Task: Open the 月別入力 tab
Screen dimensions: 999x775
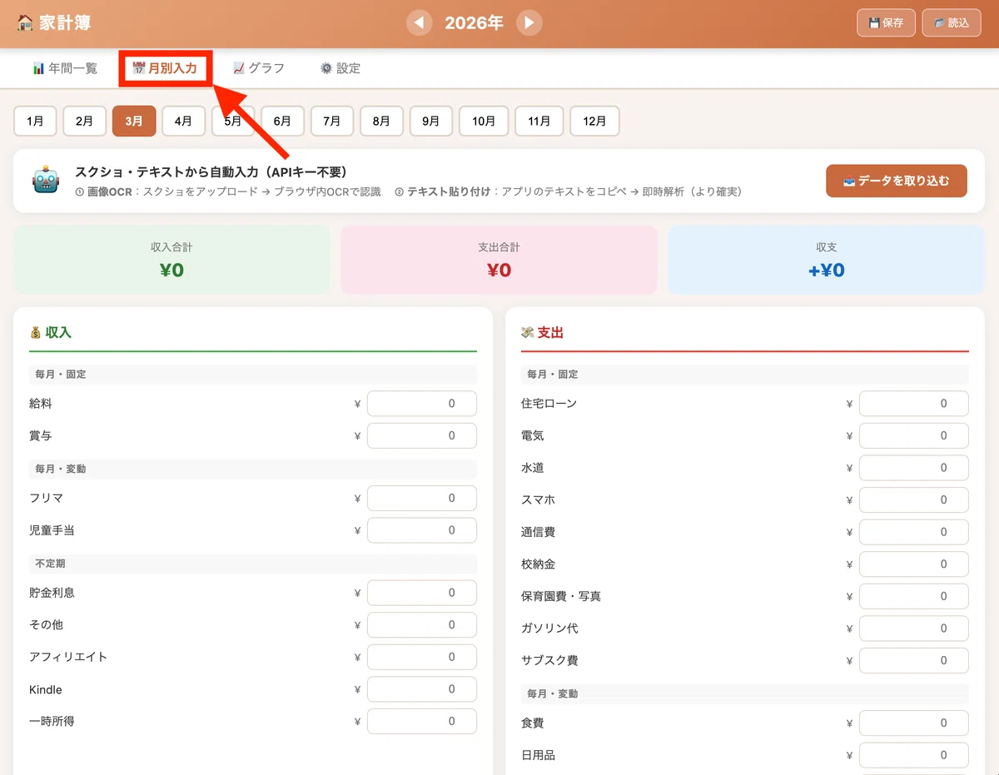Action: tap(165, 68)
